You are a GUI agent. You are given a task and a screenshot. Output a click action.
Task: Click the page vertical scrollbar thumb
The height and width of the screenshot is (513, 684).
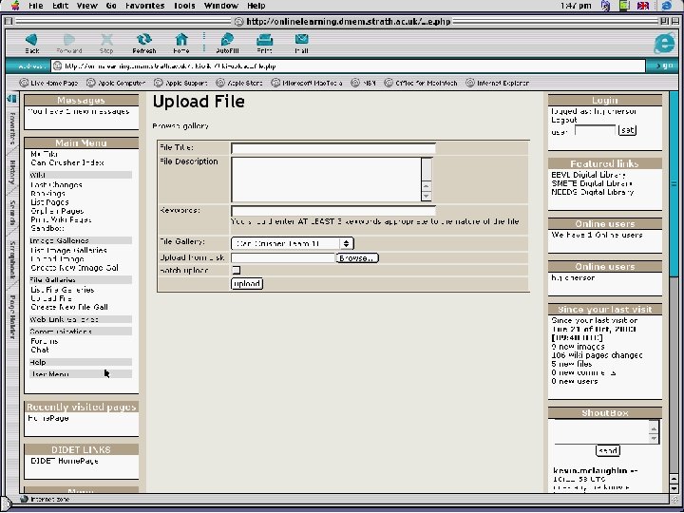[x=674, y=183]
